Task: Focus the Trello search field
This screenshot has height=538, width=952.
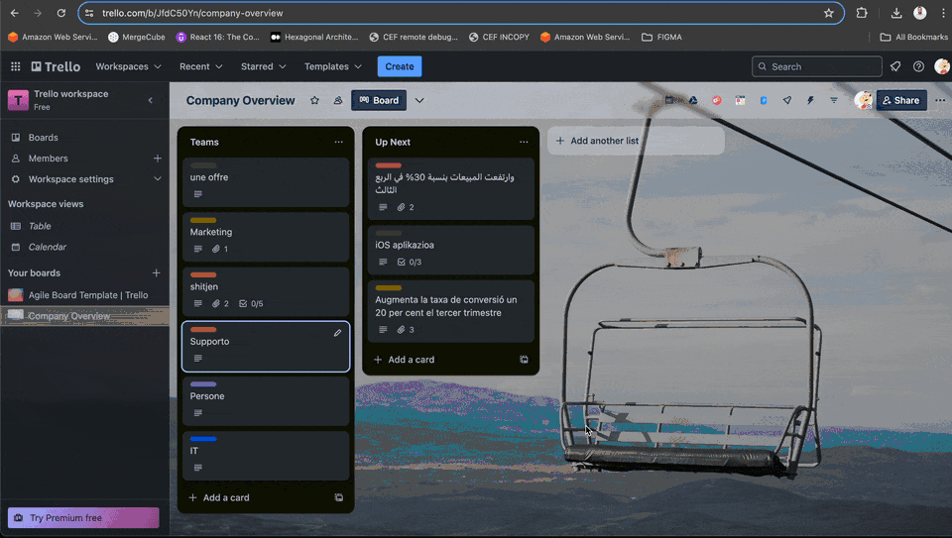Action: click(x=816, y=66)
